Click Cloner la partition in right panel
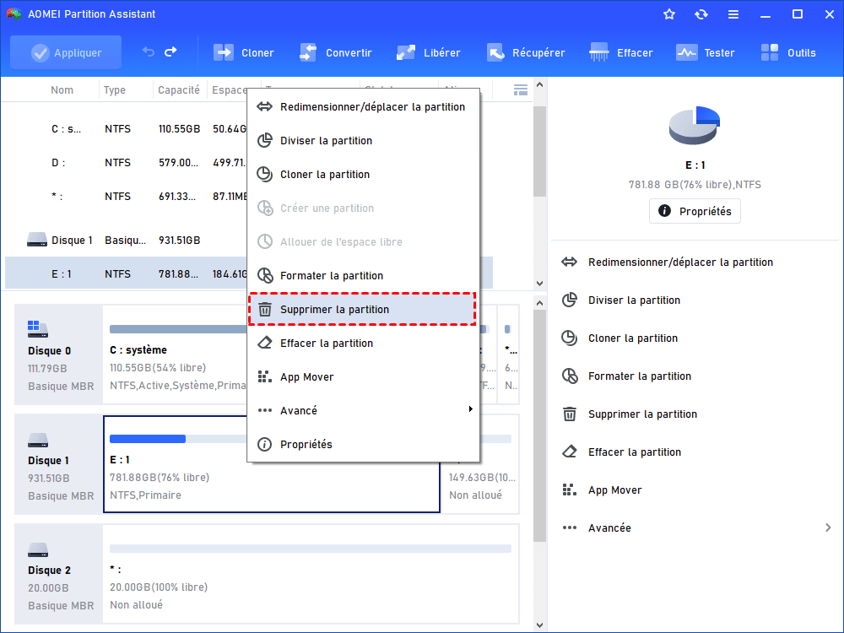The height and width of the screenshot is (633, 844). pyautogui.click(x=633, y=338)
